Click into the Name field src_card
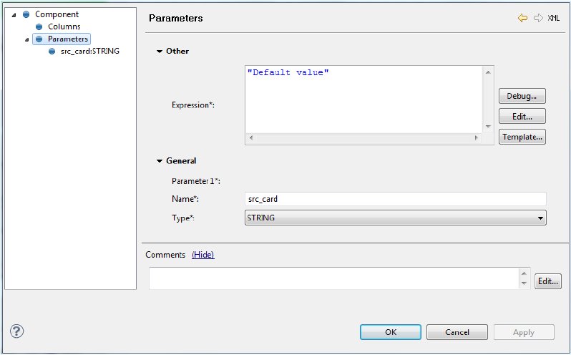 click(x=396, y=199)
